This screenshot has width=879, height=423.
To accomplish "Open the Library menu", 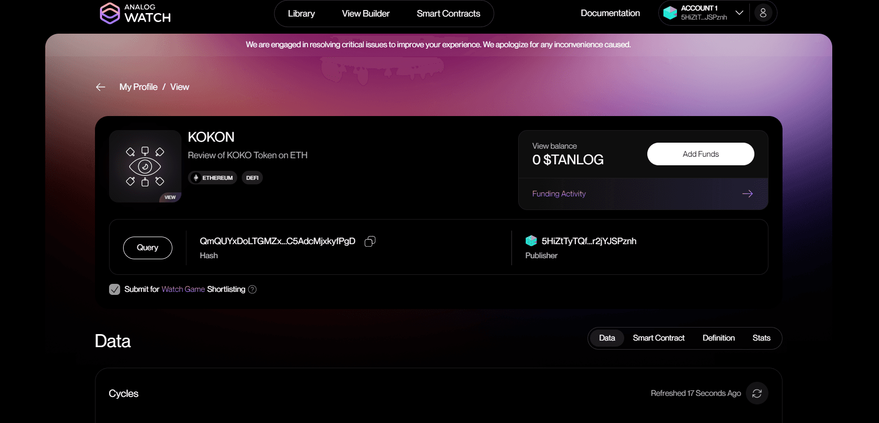I will click(302, 14).
